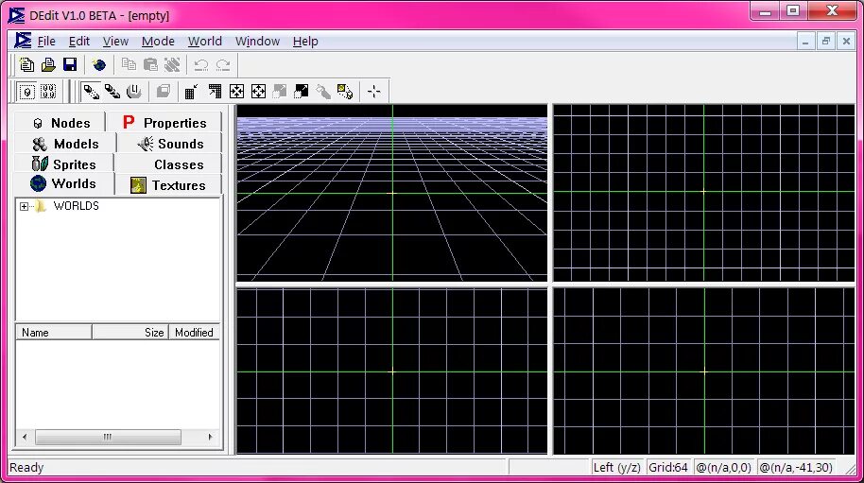Click the globe New World icon
The height and width of the screenshot is (483, 864).
(x=99, y=64)
